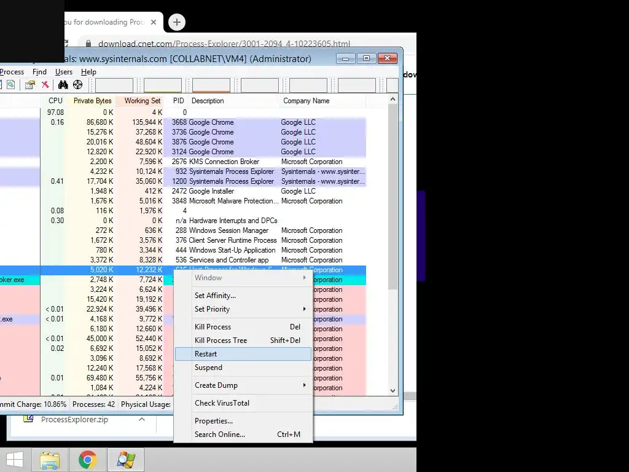Open Properties... from the context menu
629x472 pixels.
pos(243,421)
